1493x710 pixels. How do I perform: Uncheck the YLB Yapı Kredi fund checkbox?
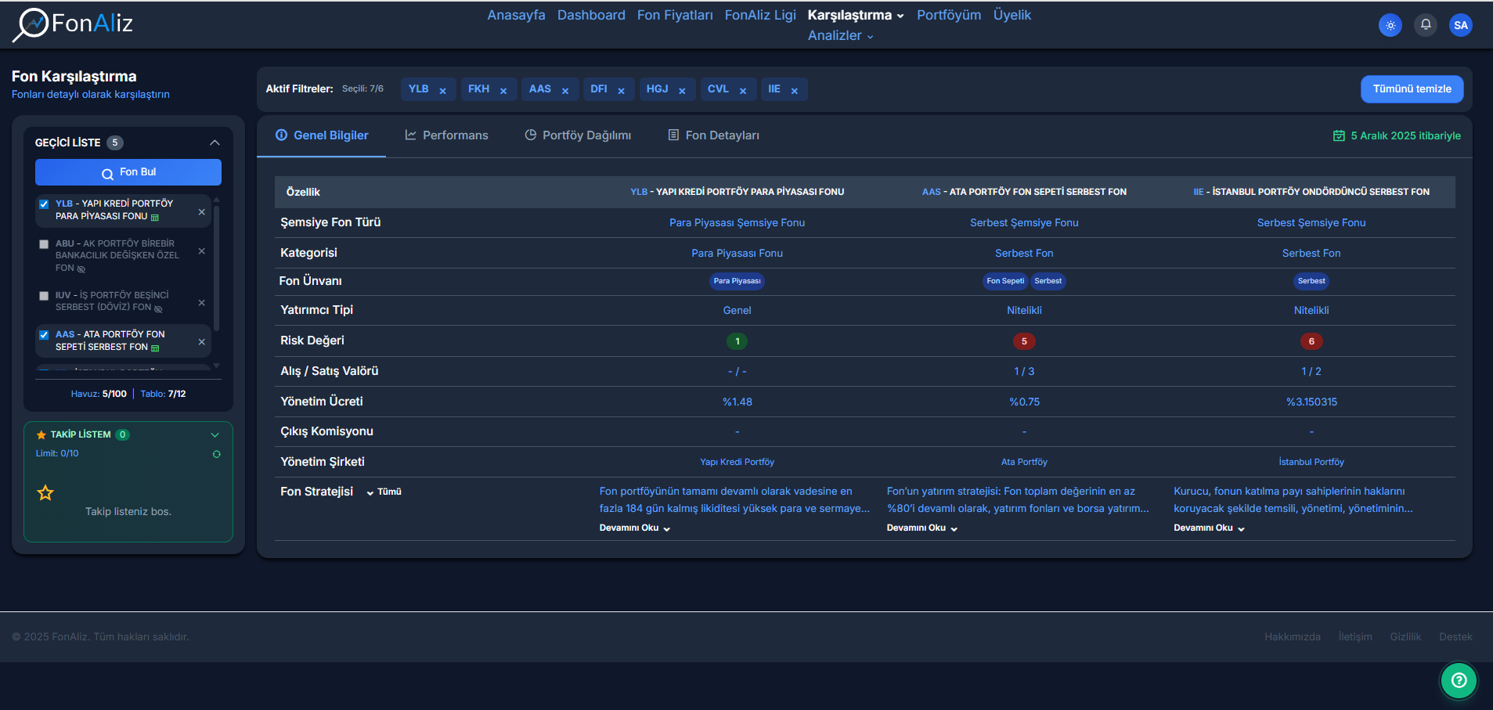click(x=44, y=204)
